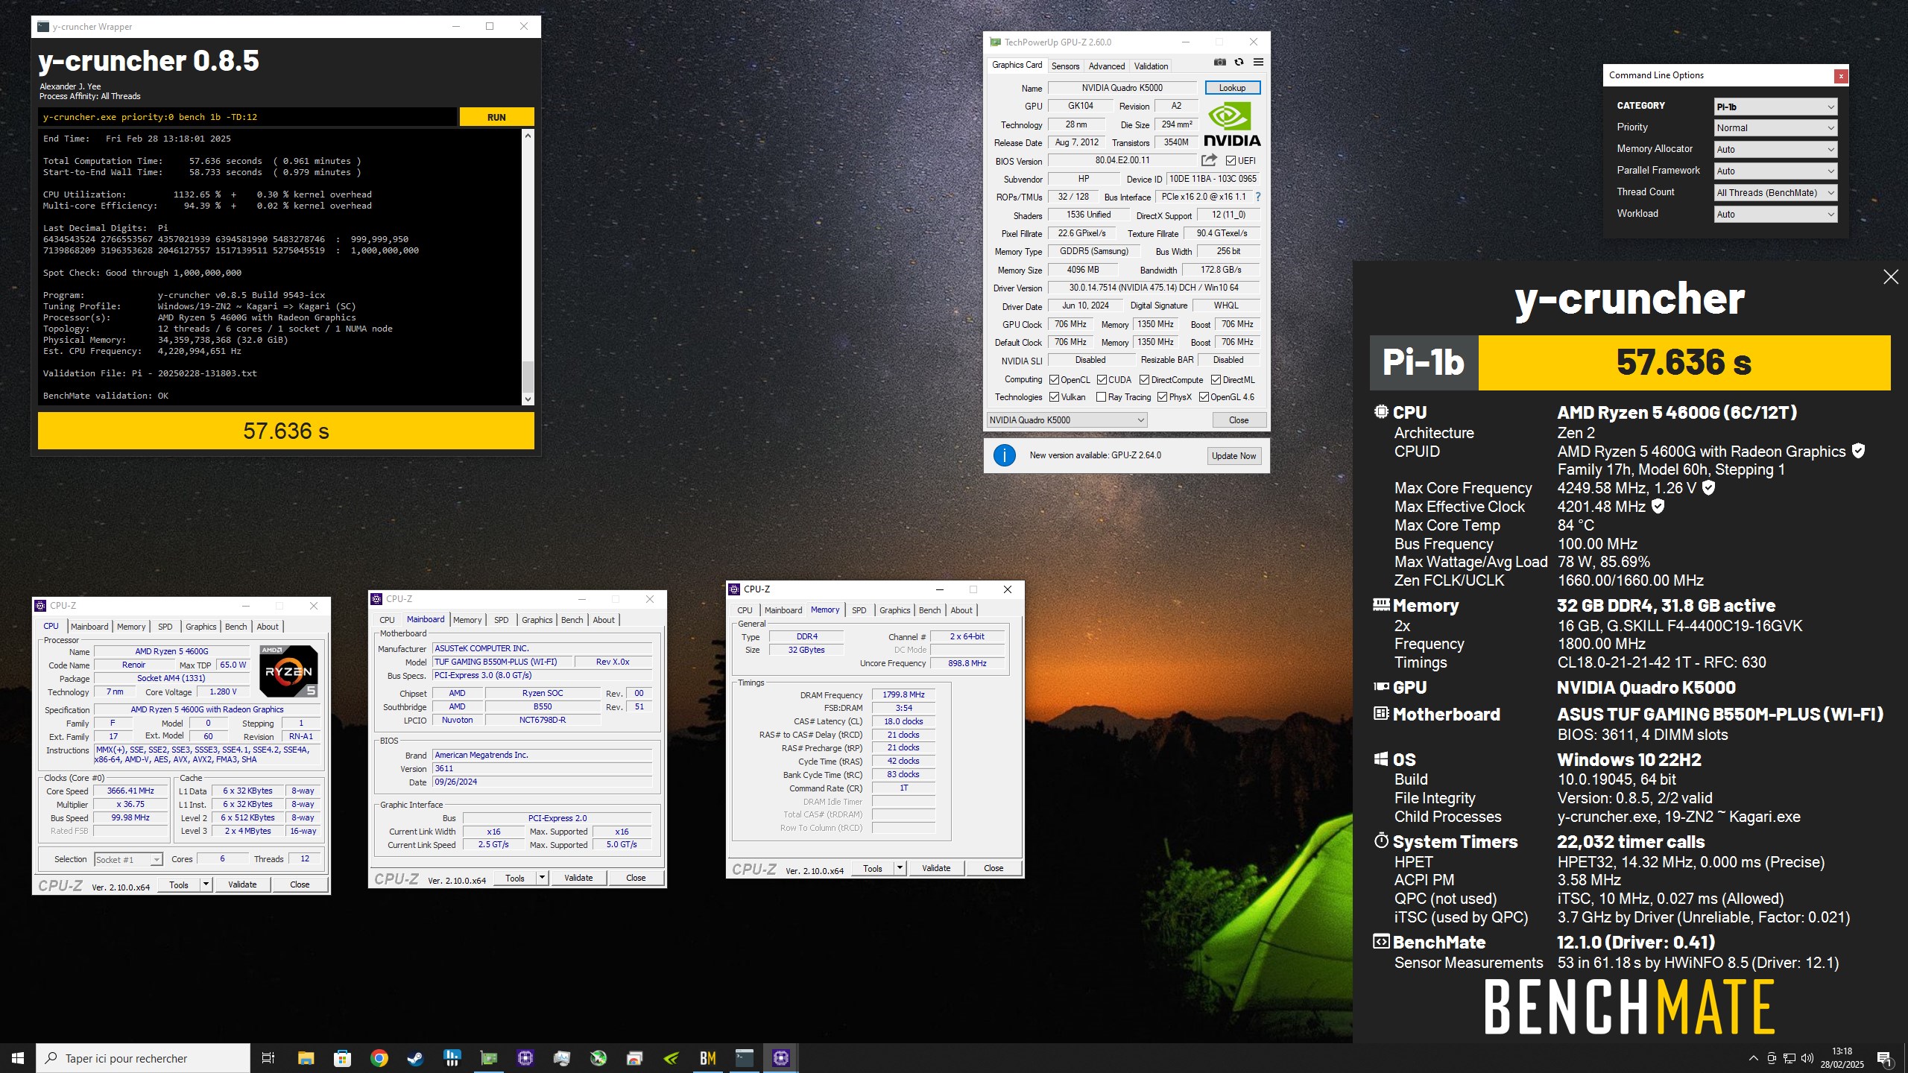Image resolution: width=1908 pixels, height=1073 pixels.
Task: Close Command Line Options with the red x
Action: point(1841,76)
